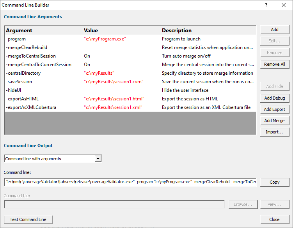This screenshot has width=293, height=228.
Task: Click "Save the current session when the run is co..." description
Action: pos(208,82)
